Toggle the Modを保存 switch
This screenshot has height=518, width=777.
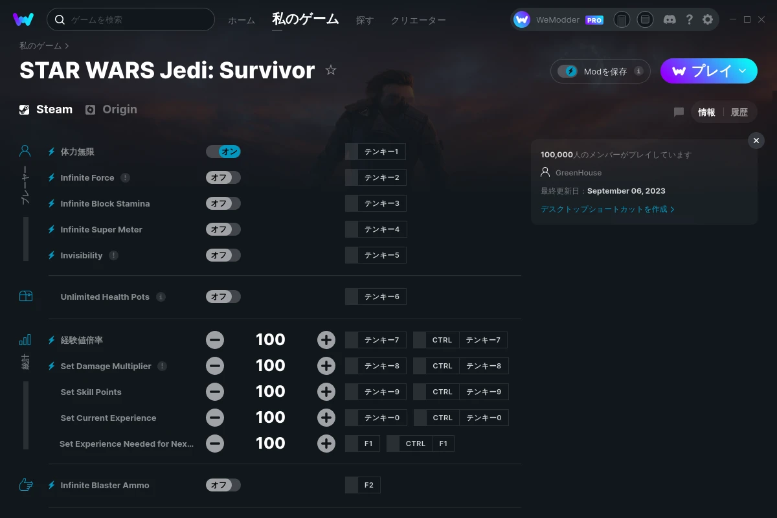coord(568,71)
